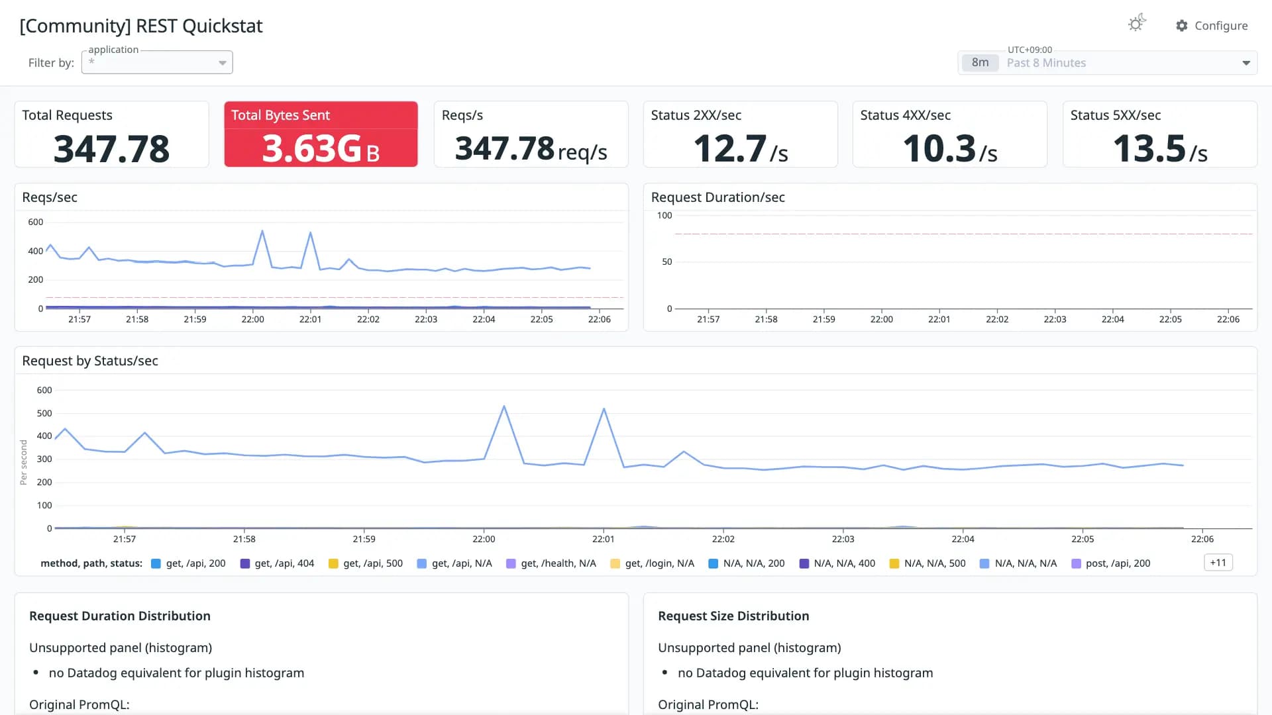Toggle the 'post, /api, 200' legend entry
The width and height of the screenshot is (1272, 715).
point(1111,563)
